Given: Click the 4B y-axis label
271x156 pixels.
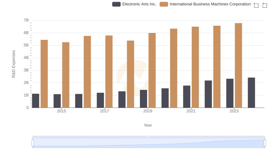Looking at the screenshot, I should pos(26,58).
